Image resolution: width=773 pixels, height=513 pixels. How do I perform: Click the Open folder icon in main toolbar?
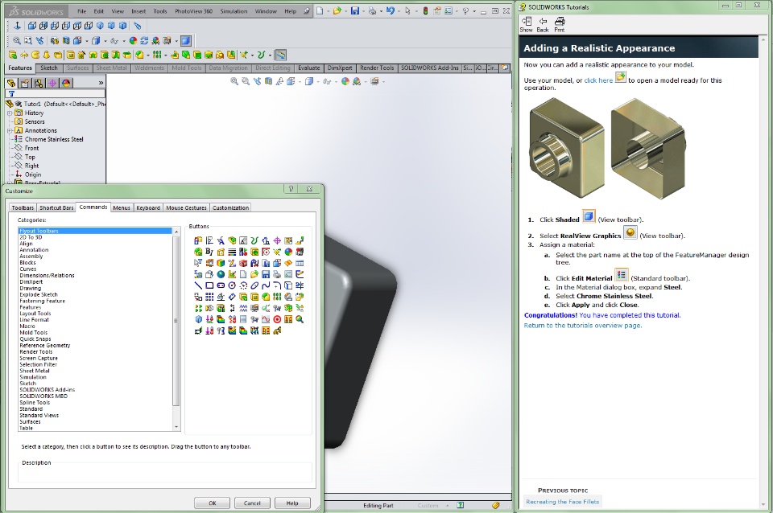[x=337, y=10]
